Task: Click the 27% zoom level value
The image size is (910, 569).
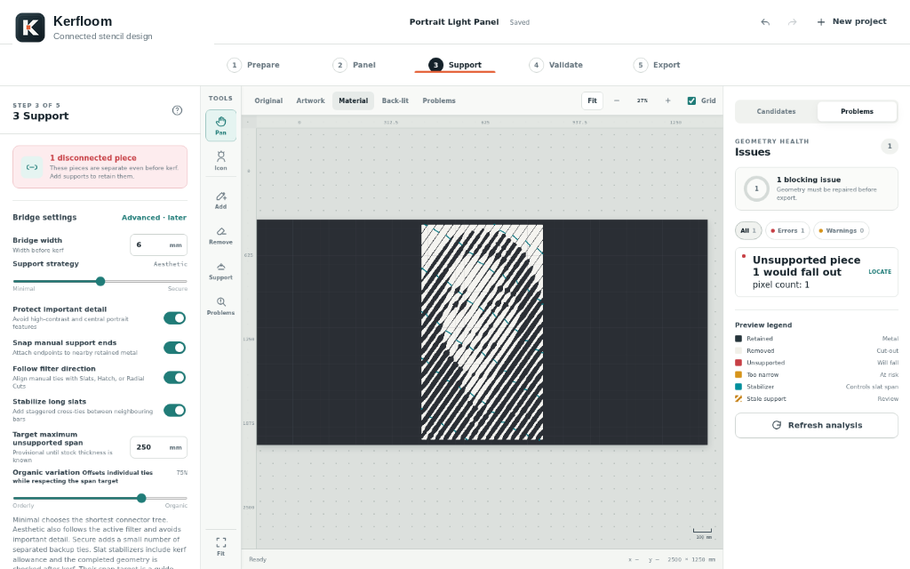Action: [642, 100]
